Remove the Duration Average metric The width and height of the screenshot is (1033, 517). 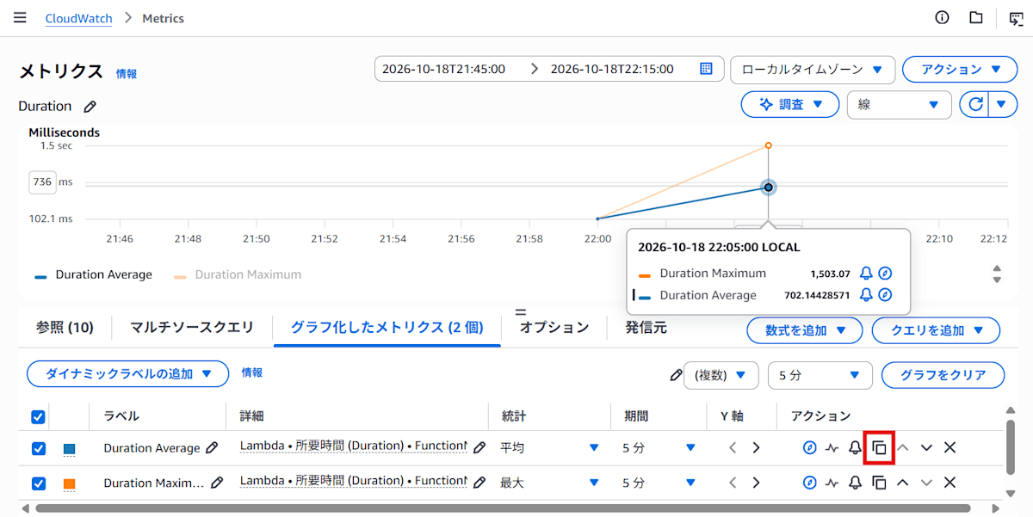click(x=949, y=447)
